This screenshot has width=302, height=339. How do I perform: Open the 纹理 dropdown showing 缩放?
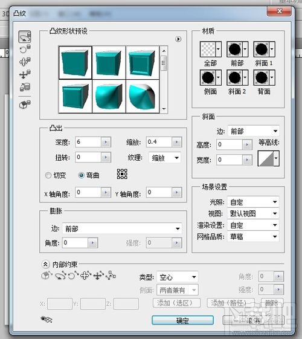pyautogui.click(x=165, y=158)
